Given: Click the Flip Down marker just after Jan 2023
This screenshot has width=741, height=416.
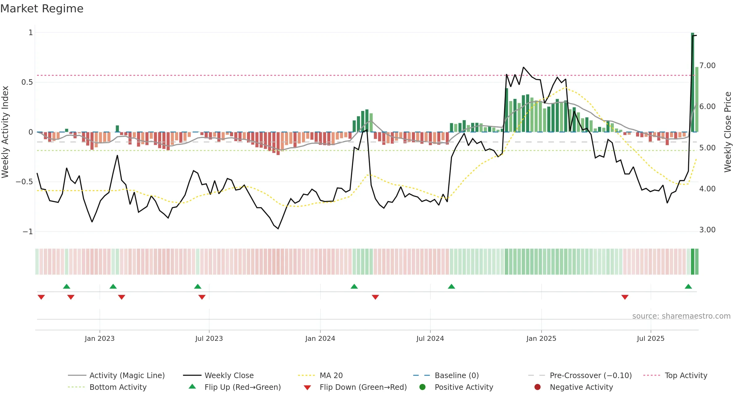Looking at the screenshot, I should [x=122, y=297].
